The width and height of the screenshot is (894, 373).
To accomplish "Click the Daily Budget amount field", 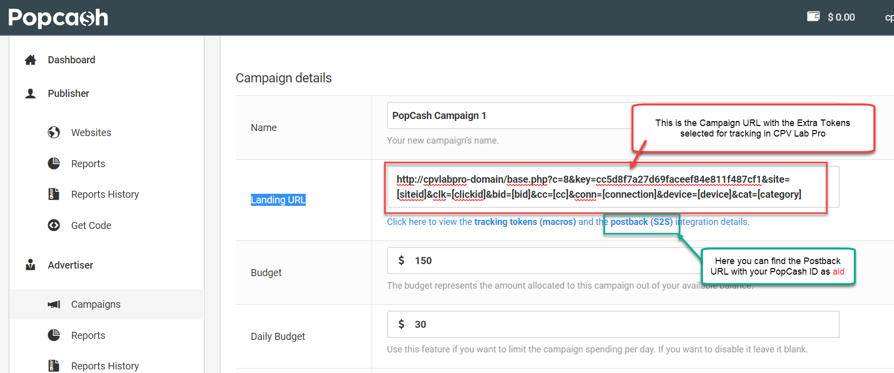I will click(x=613, y=324).
